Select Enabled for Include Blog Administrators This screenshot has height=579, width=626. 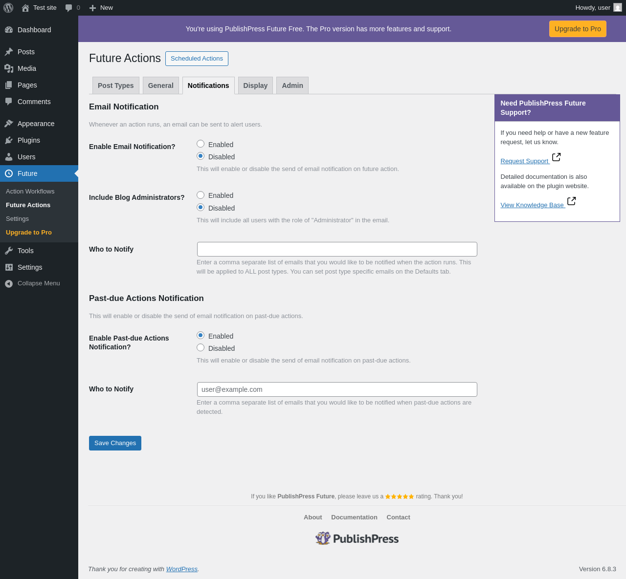tap(201, 195)
